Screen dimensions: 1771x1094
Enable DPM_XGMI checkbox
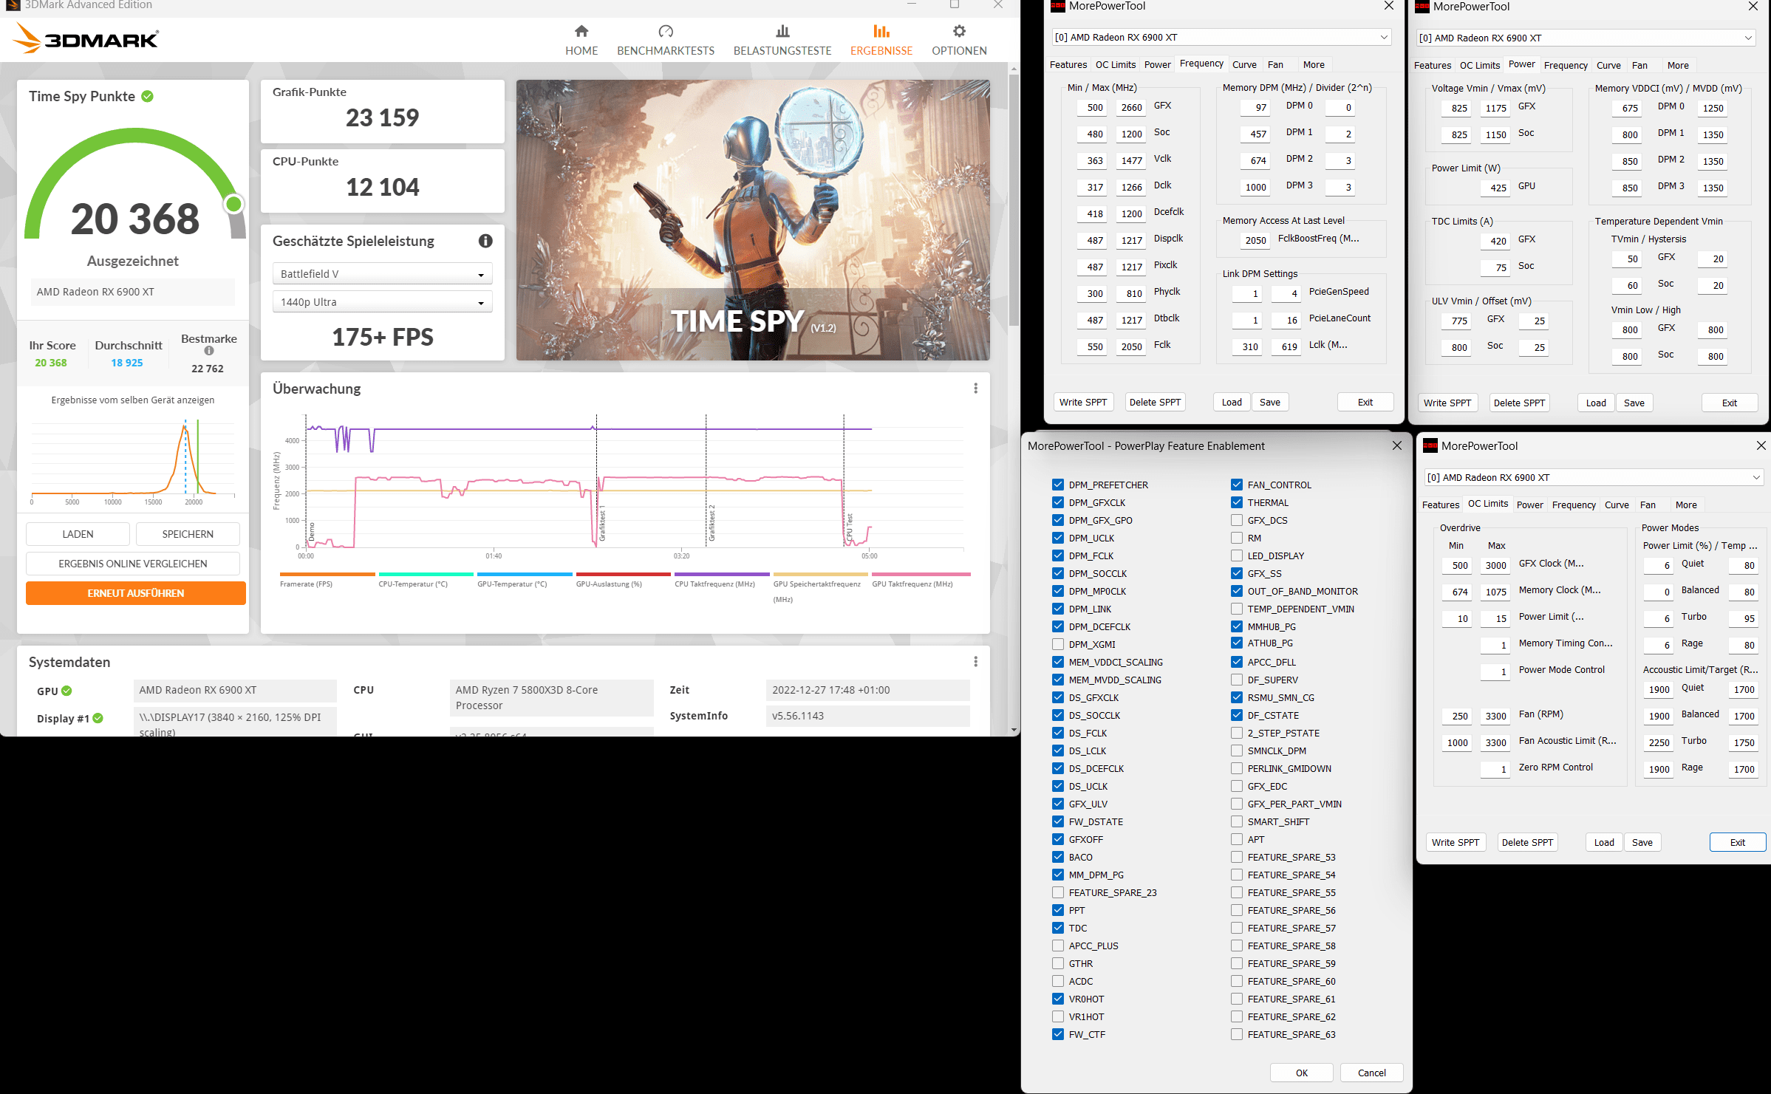click(1058, 644)
